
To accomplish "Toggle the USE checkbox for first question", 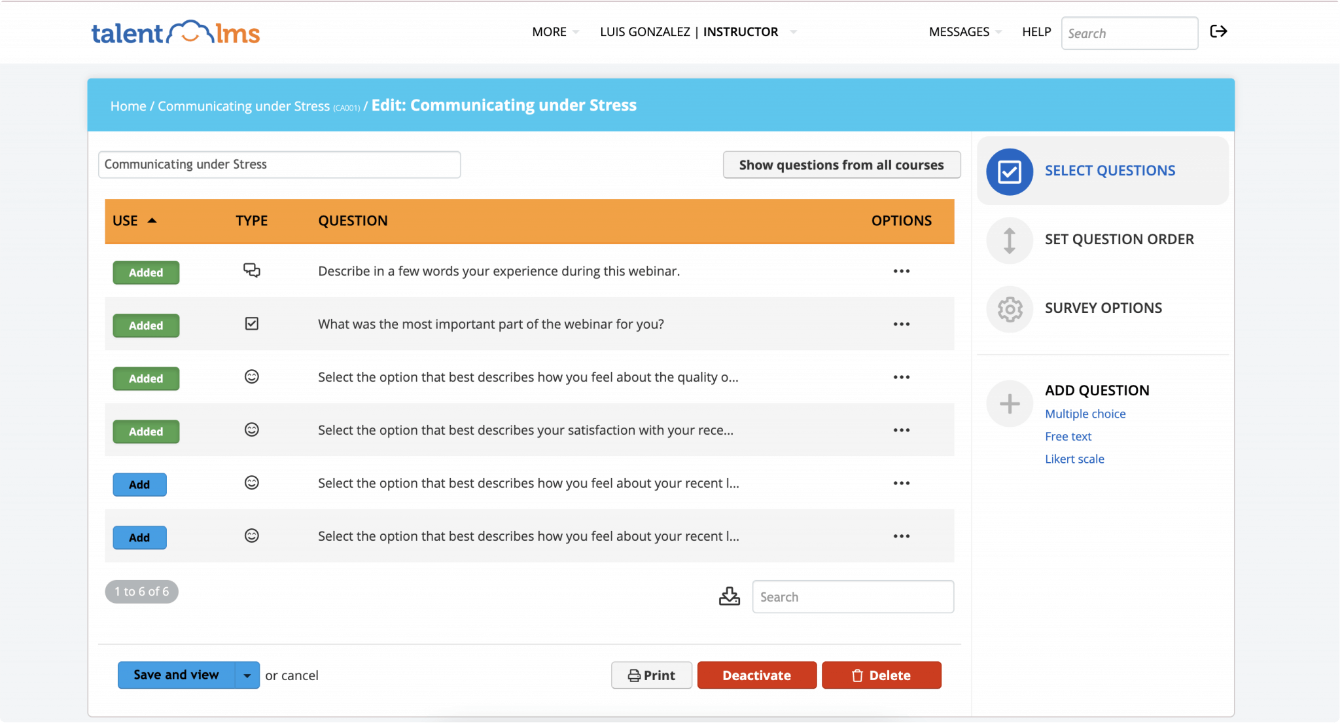I will (x=145, y=272).
